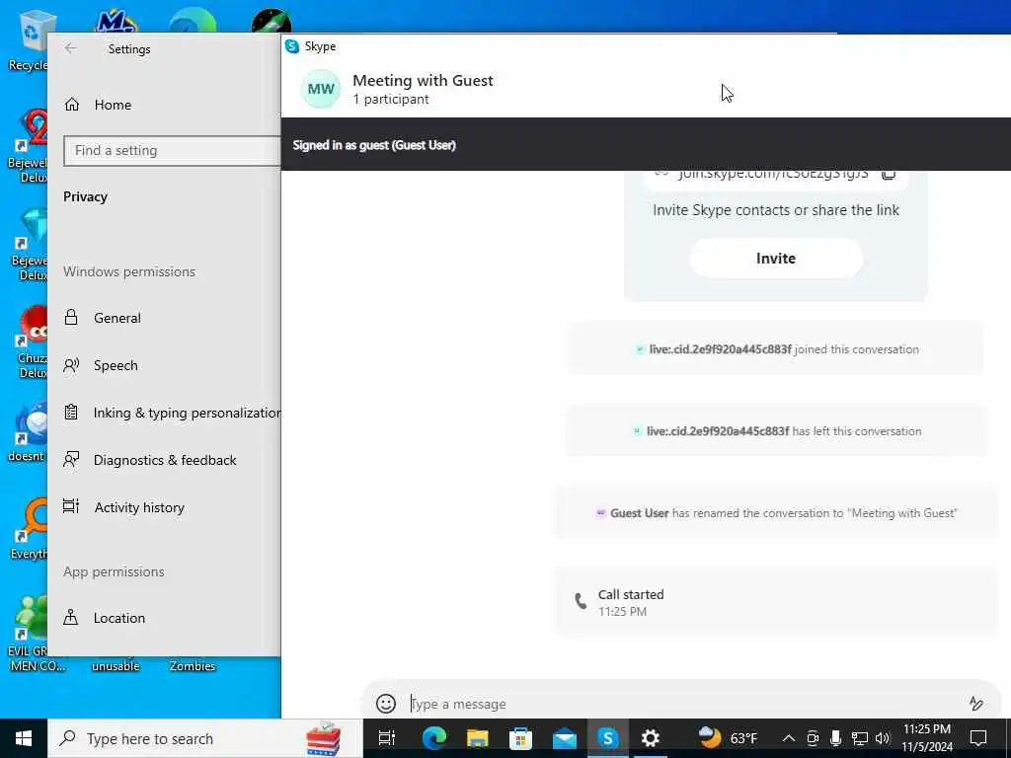This screenshot has height=758, width=1011.
Task: Copy the join.skype.com link
Action: (889, 174)
